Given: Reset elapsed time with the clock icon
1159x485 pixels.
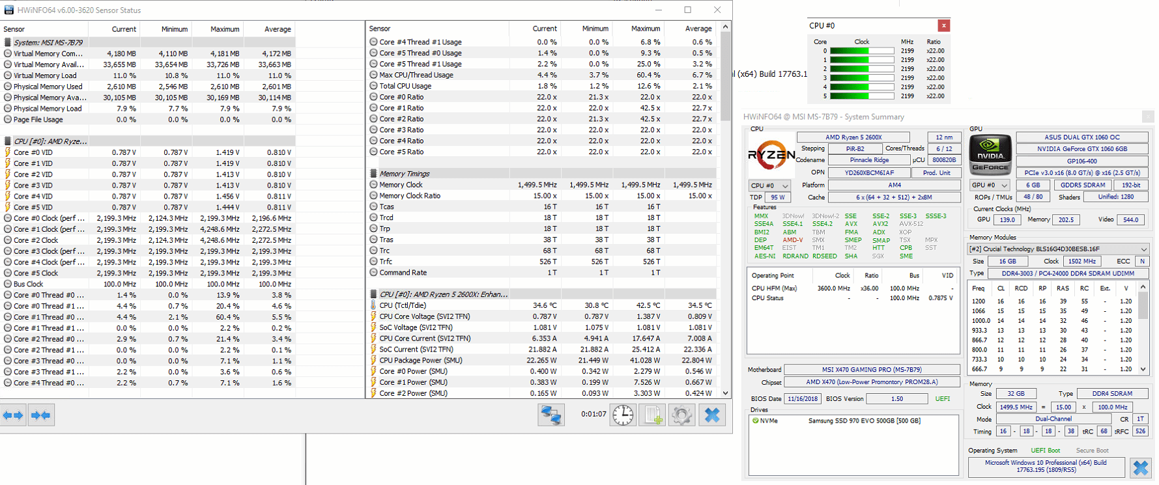Looking at the screenshot, I should [x=623, y=415].
